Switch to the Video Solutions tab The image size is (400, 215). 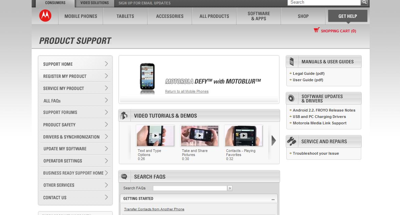click(95, 3)
